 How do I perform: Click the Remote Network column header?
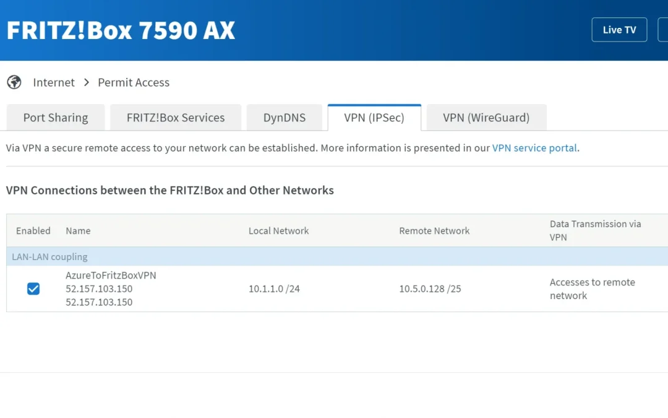pyautogui.click(x=434, y=231)
